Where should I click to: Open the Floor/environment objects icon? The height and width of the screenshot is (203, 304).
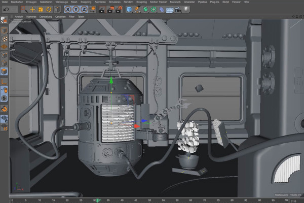tap(170, 10)
